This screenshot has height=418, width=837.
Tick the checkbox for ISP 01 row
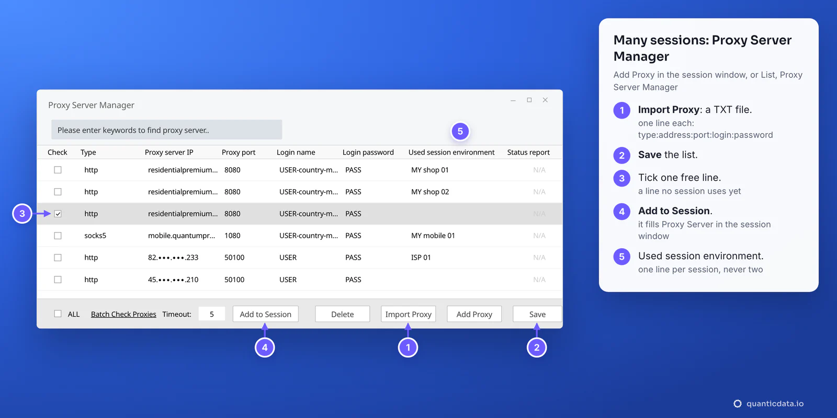[58, 258]
